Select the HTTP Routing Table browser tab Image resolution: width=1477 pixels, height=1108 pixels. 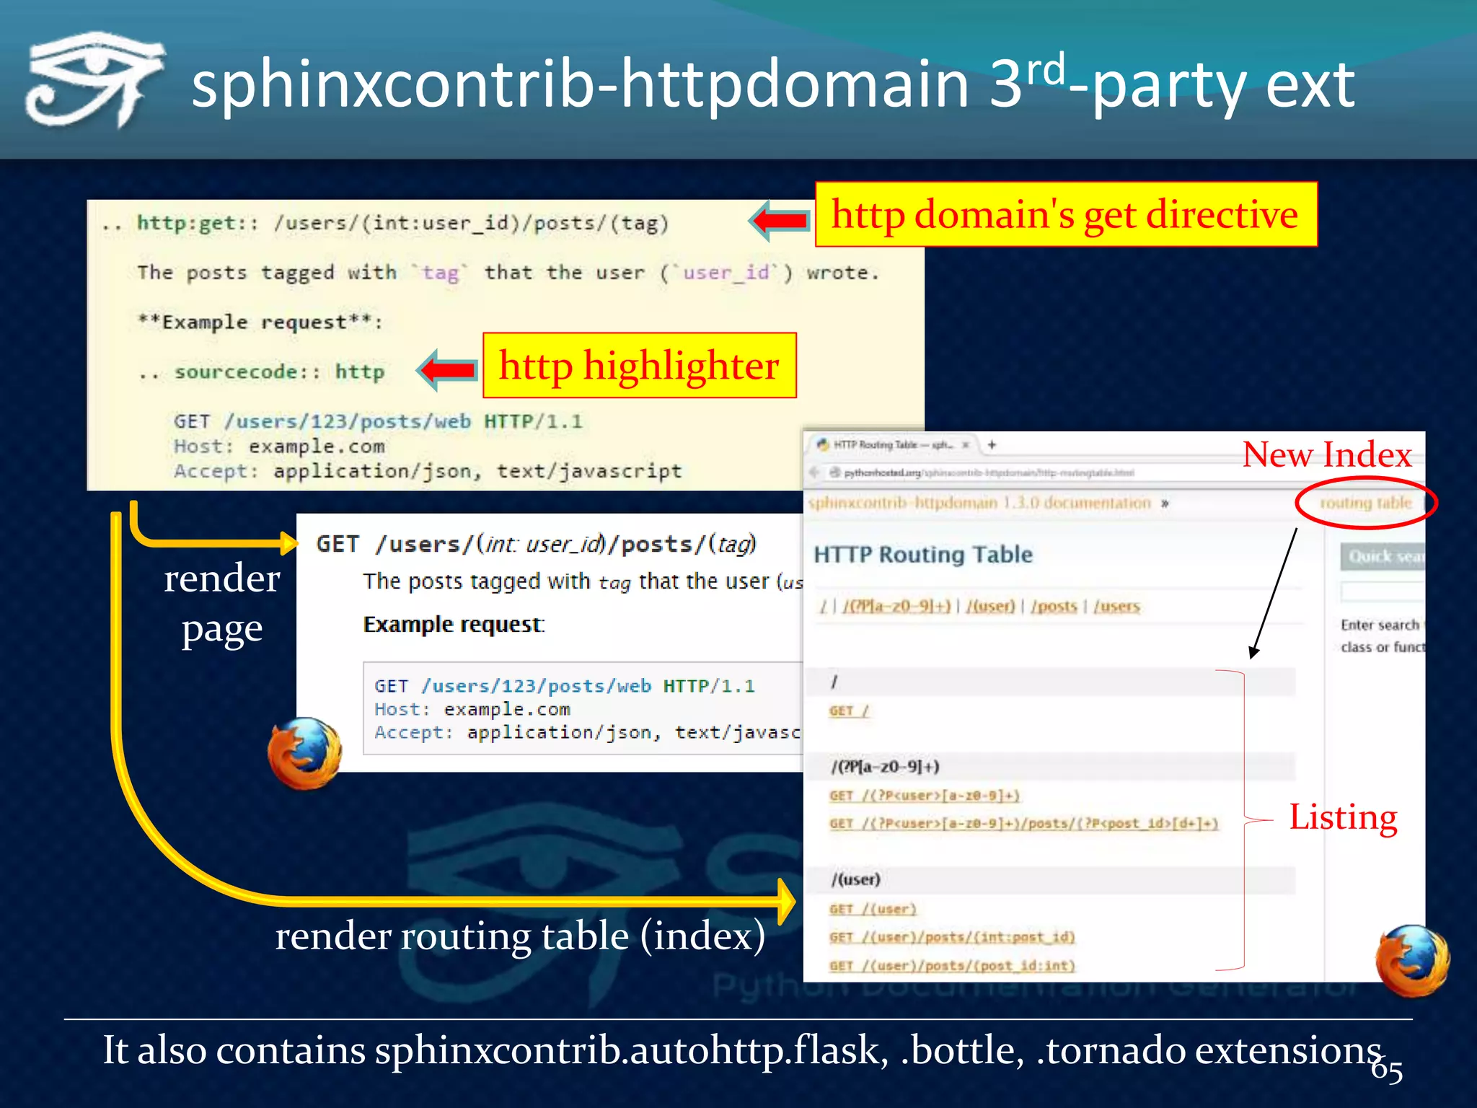[895, 445]
